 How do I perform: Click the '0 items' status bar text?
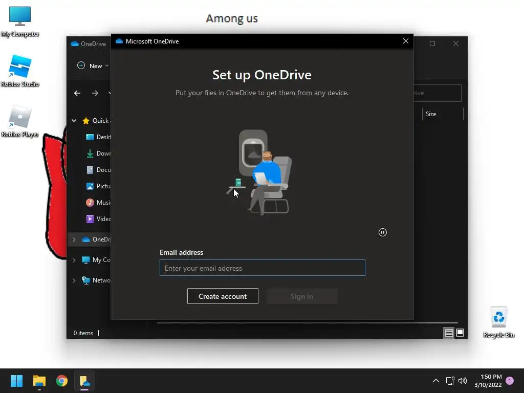coord(83,333)
